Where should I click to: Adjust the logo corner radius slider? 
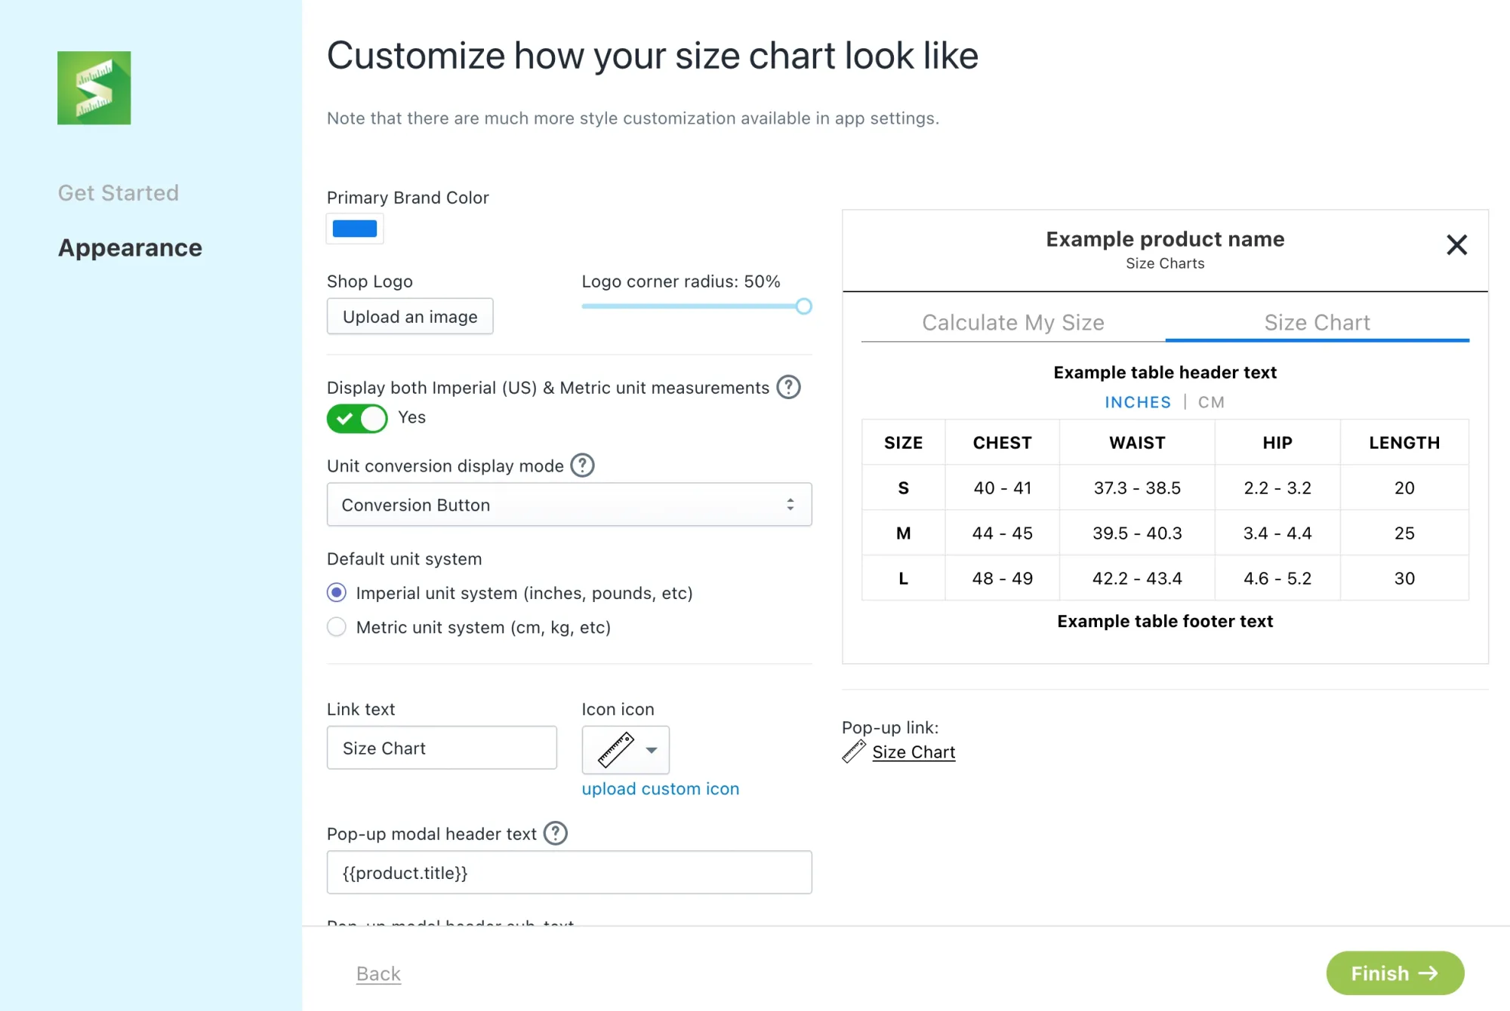pos(803,306)
